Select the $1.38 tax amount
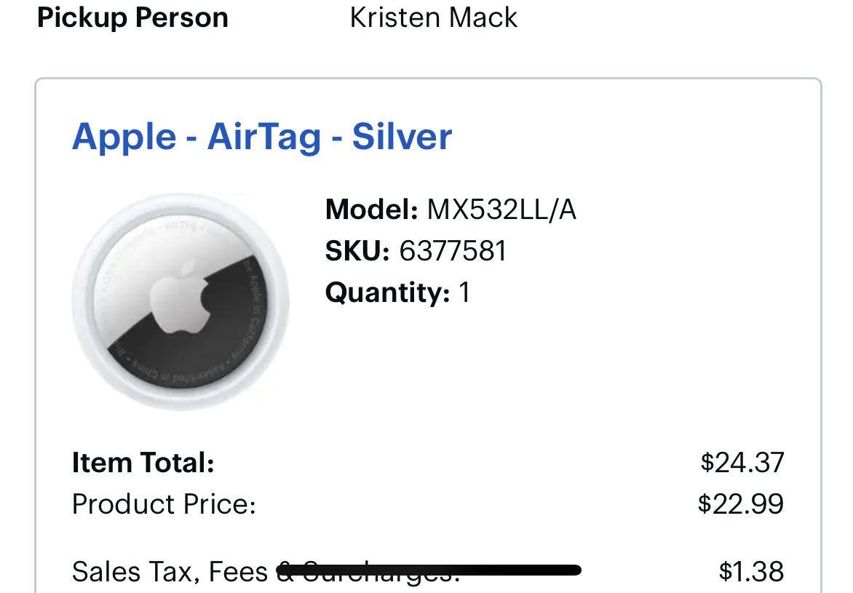Screen dimensions: 853x593 click(751, 572)
